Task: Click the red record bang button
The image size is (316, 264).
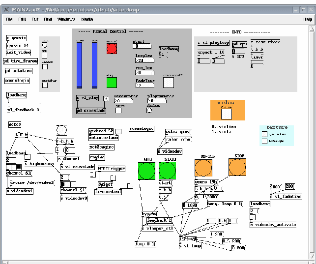Action: (112, 49)
